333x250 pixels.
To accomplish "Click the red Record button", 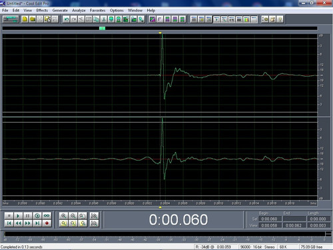I will [47, 223].
